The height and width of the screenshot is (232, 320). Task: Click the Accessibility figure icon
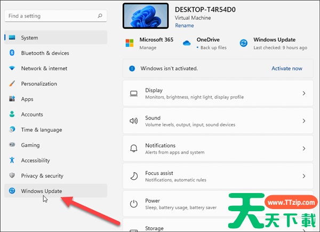pos(12,160)
